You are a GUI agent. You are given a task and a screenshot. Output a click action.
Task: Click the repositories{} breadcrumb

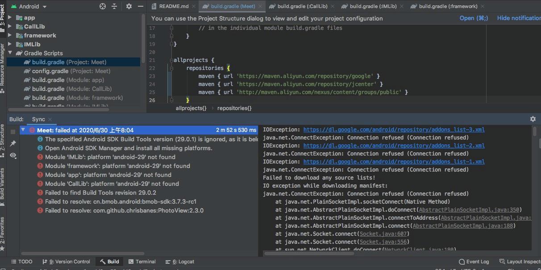[234, 108]
